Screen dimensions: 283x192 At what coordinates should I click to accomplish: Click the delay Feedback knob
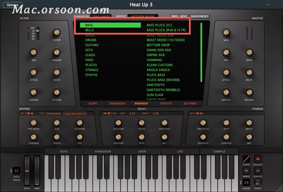(164, 123)
